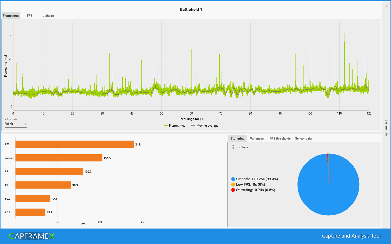Click the 'Recording time [s]' axis label

191,119
